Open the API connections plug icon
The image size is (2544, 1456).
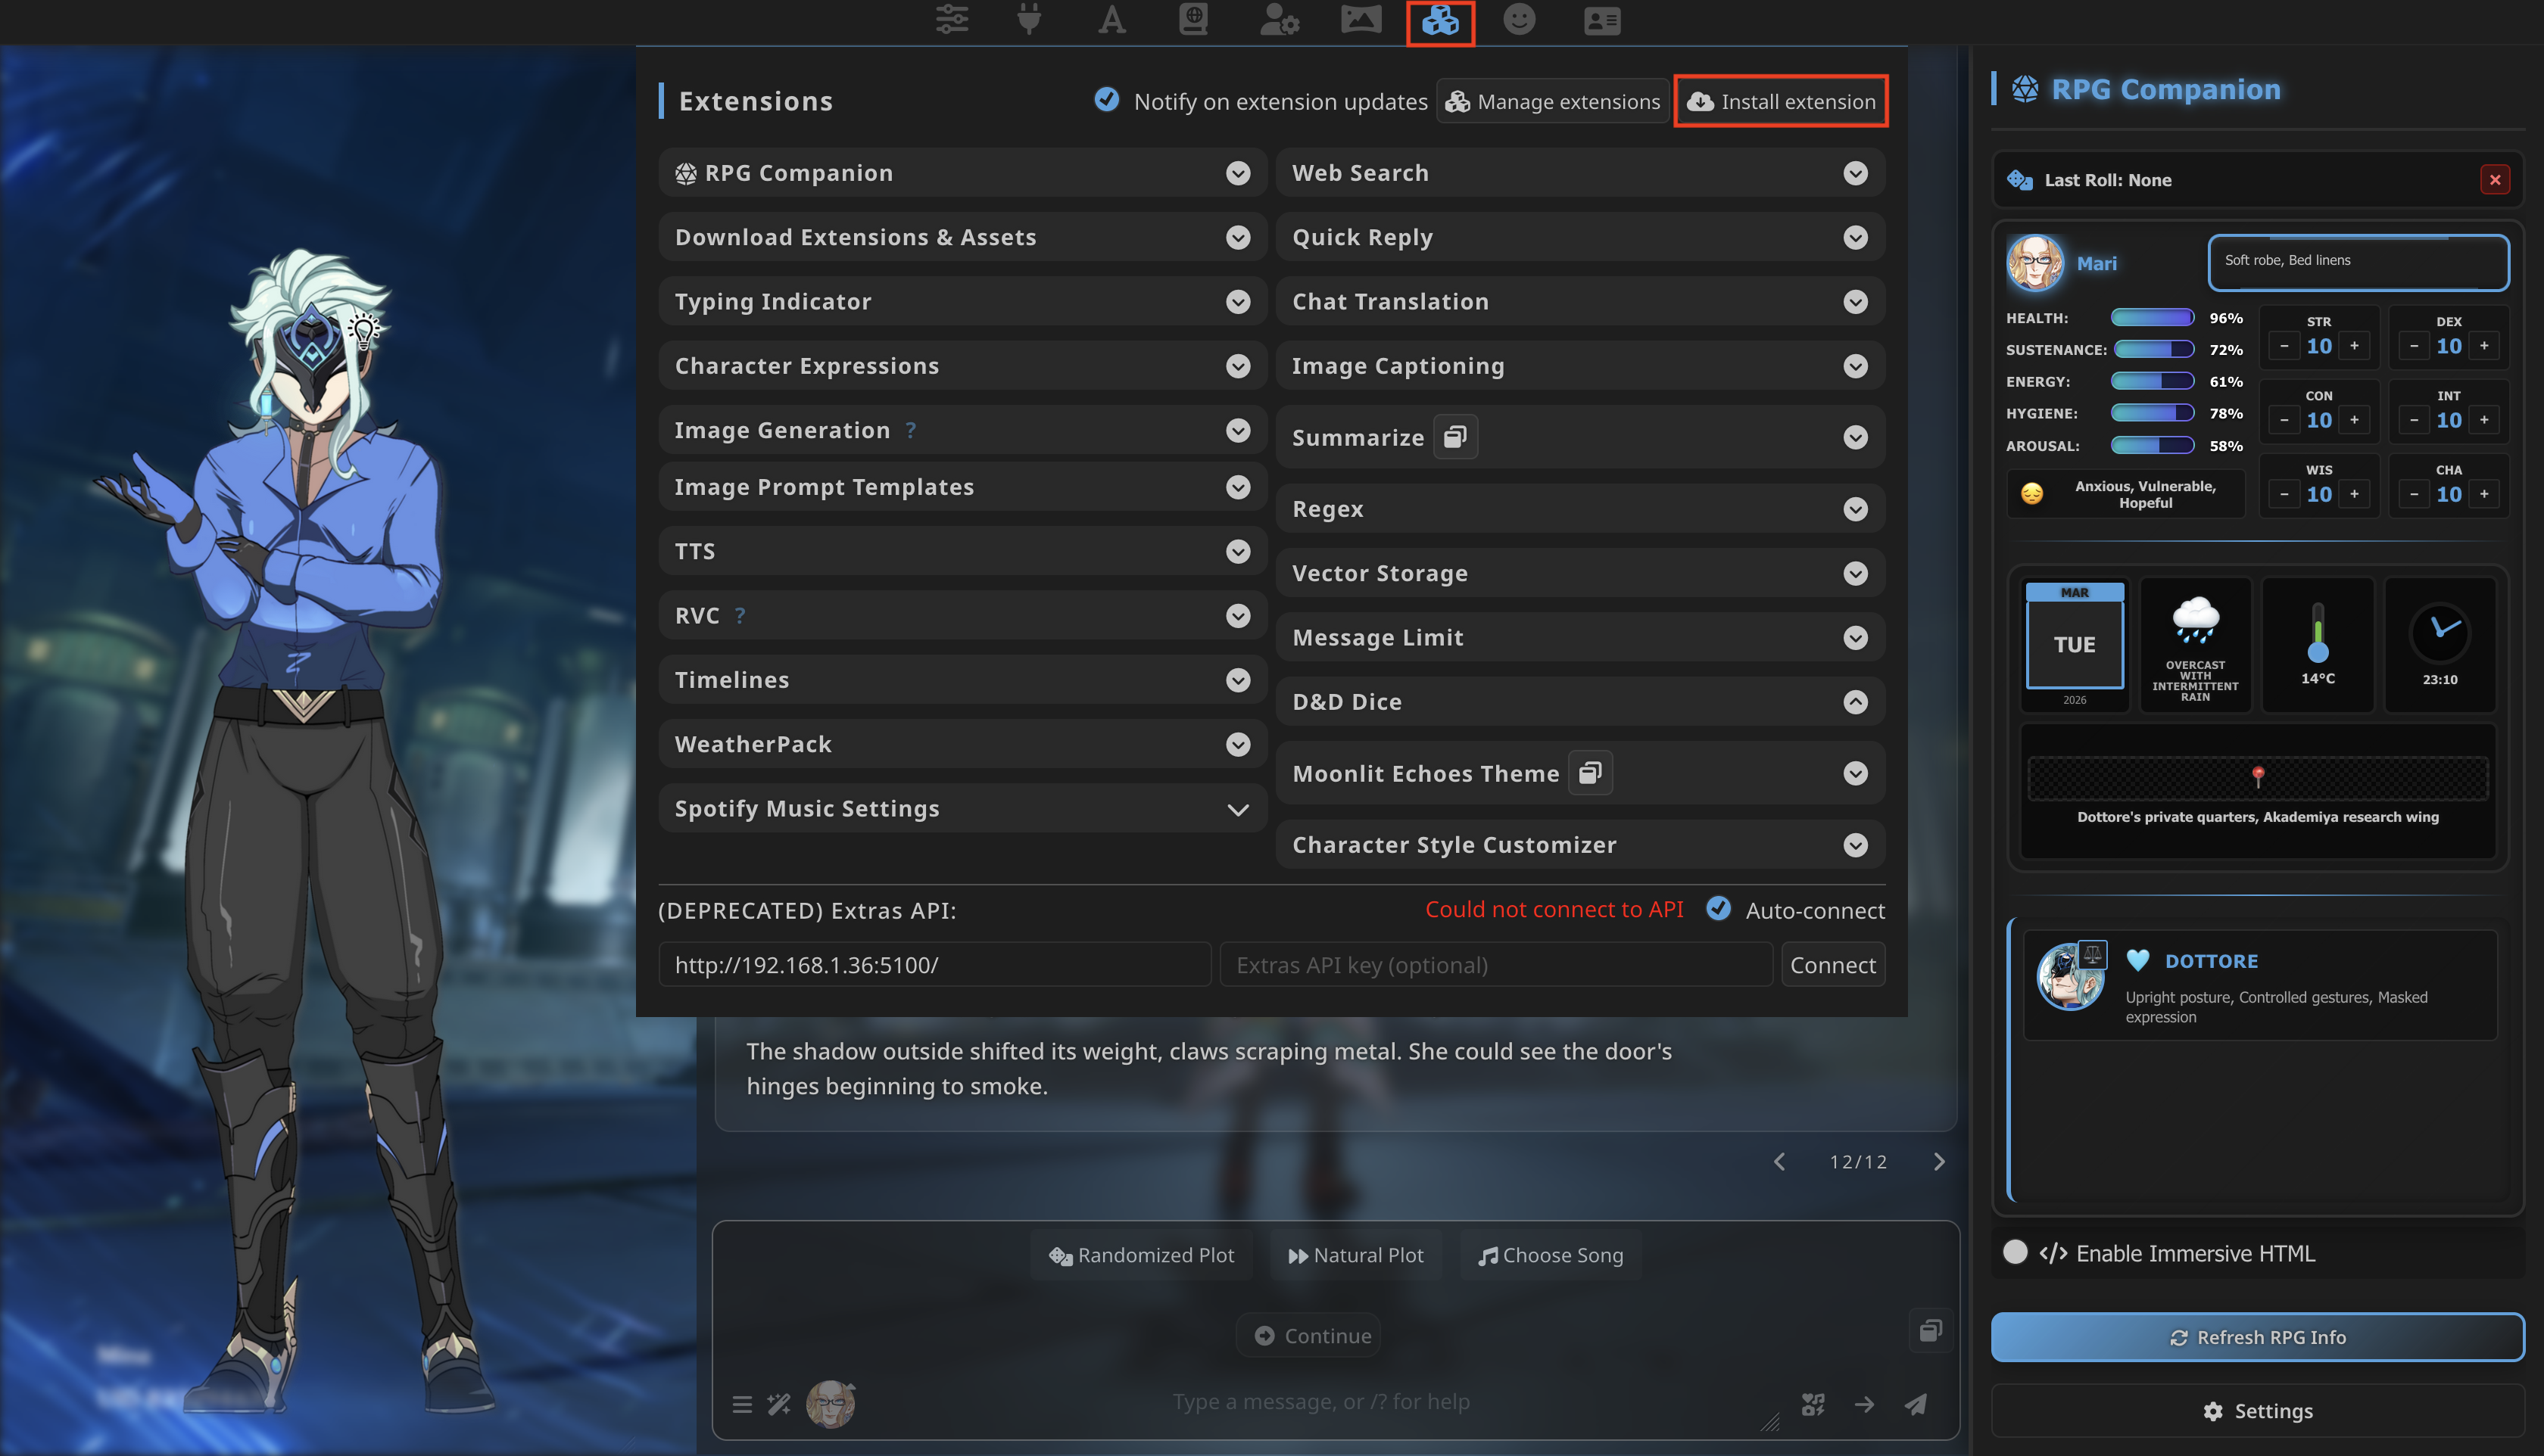point(1028,20)
